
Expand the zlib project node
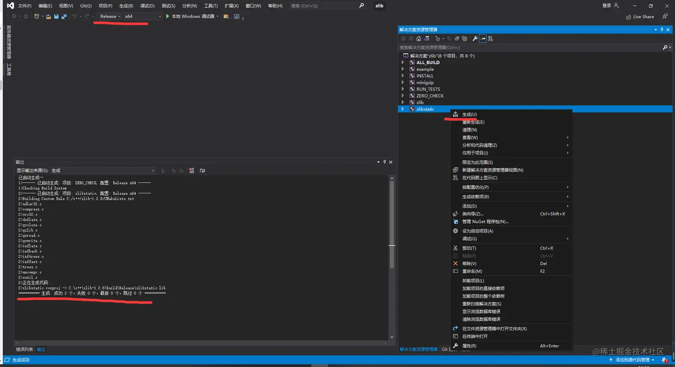[x=403, y=102]
